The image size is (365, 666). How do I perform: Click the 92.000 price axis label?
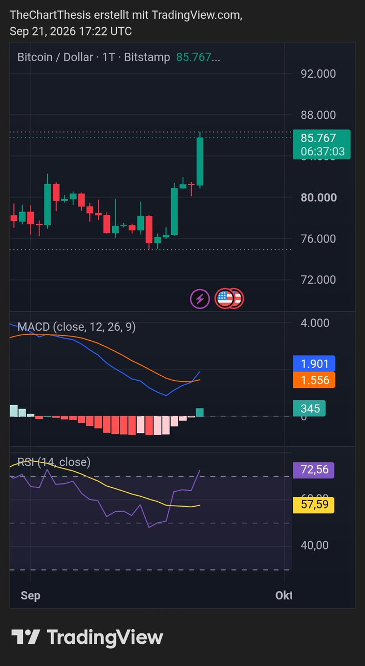(x=318, y=74)
